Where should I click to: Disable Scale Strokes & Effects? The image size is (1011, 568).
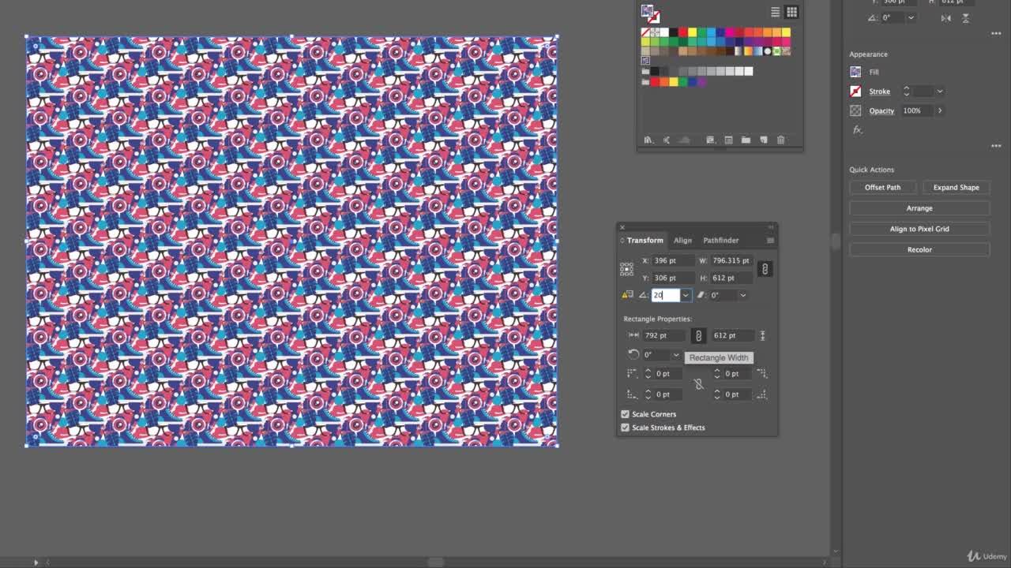click(x=625, y=428)
